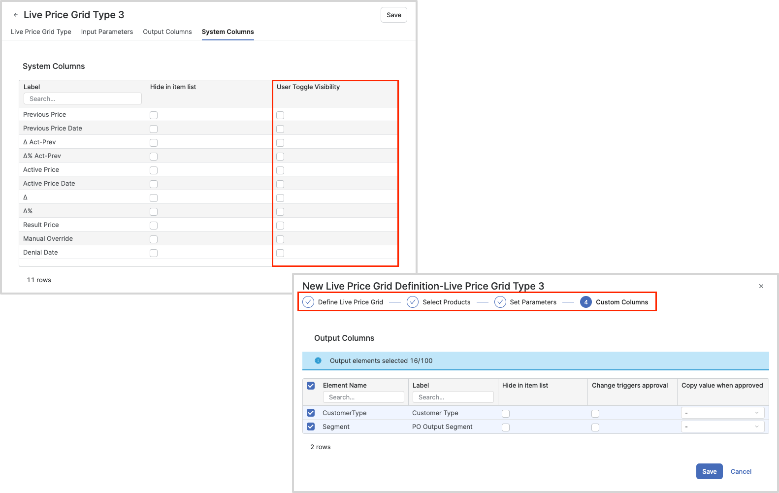Switch to the Output Columns tab
The image size is (779, 493).
[x=167, y=32]
